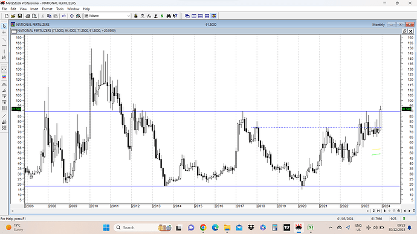Viewport: 417px width, 234px height.
Task: Select the Fibonacci arcs tool
Action: [x=4, y=84]
